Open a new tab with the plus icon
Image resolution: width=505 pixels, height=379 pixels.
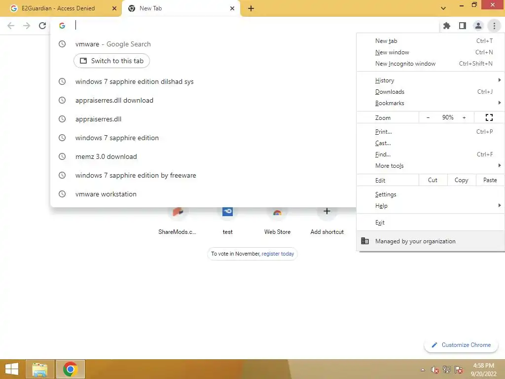[x=251, y=8]
